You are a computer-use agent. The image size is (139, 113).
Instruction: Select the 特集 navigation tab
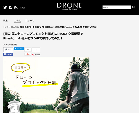[5, 21]
